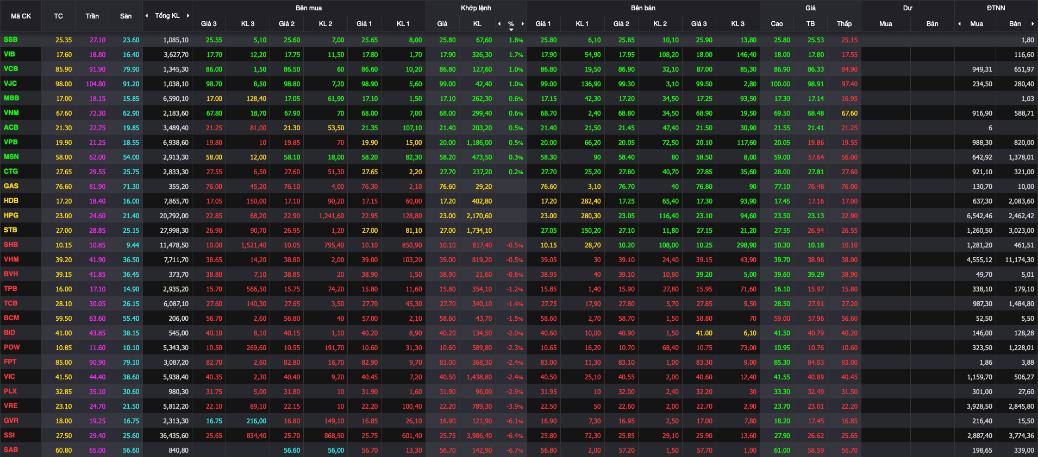
Task: Click HPG matched volume 2,170,60
Action: click(479, 216)
